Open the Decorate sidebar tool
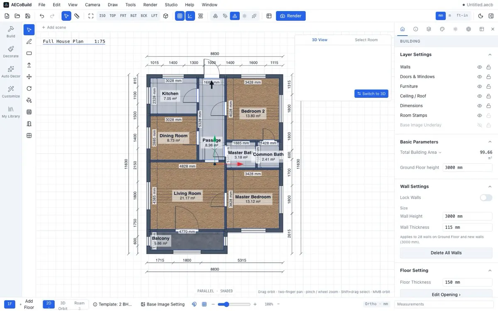This screenshot has height=311, width=498. 11,52
